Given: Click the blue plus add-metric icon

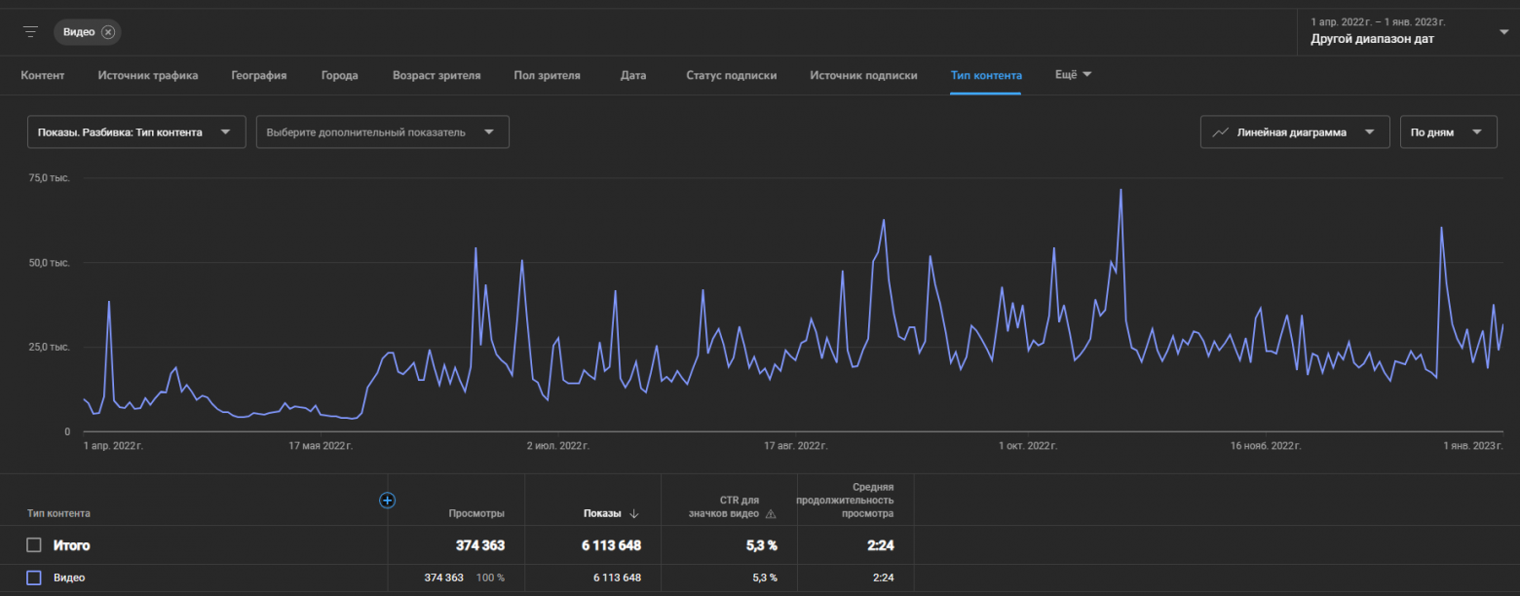Looking at the screenshot, I should click(x=387, y=500).
